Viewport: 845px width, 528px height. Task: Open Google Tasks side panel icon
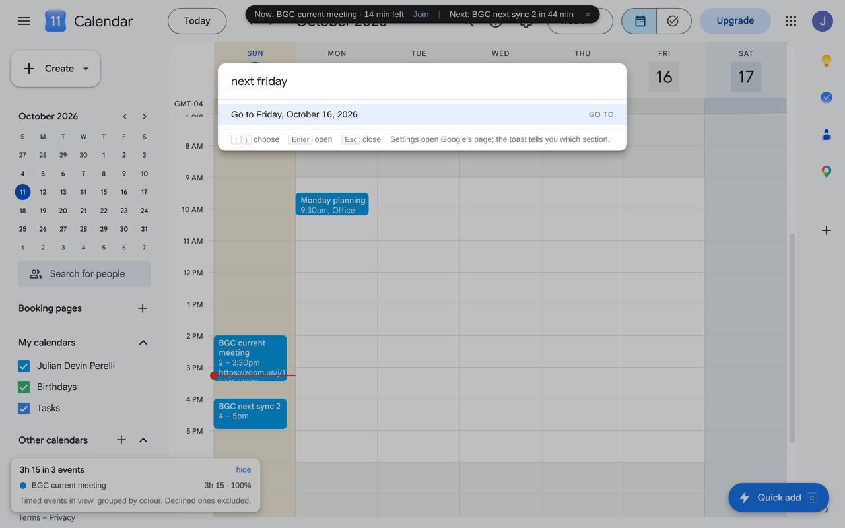click(826, 98)
